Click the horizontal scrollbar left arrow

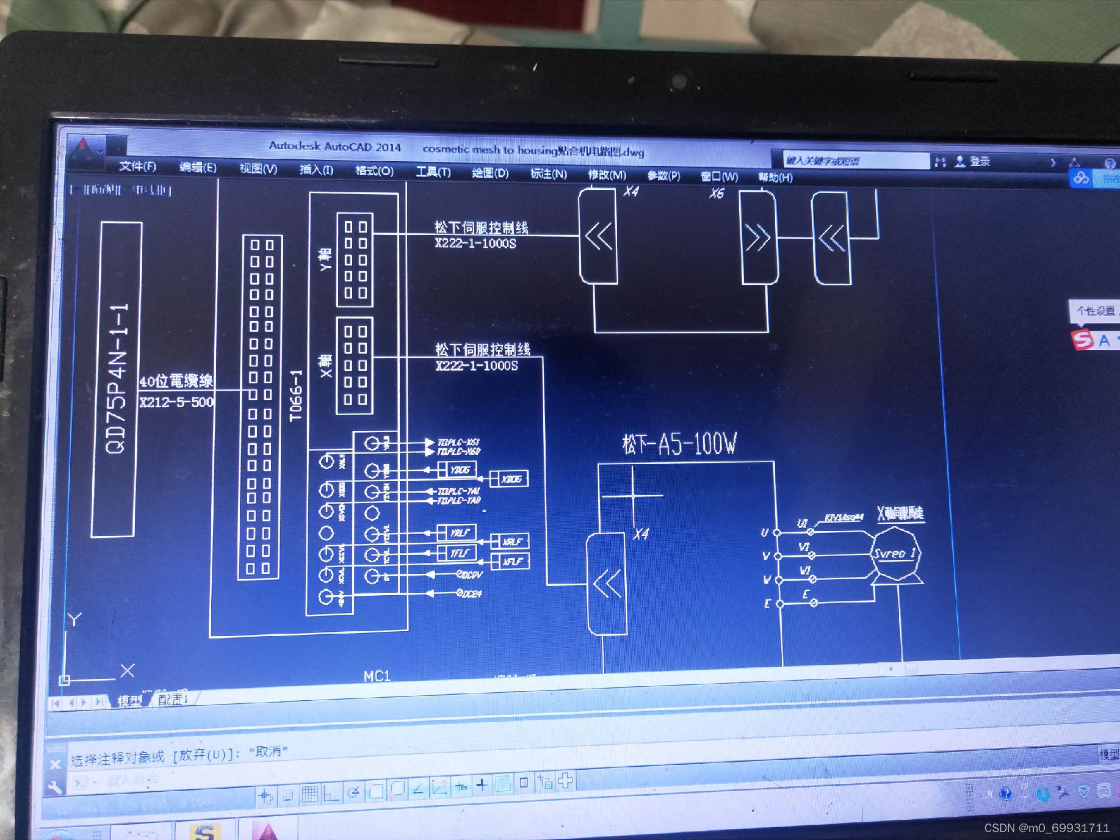(x=891, y=669)
